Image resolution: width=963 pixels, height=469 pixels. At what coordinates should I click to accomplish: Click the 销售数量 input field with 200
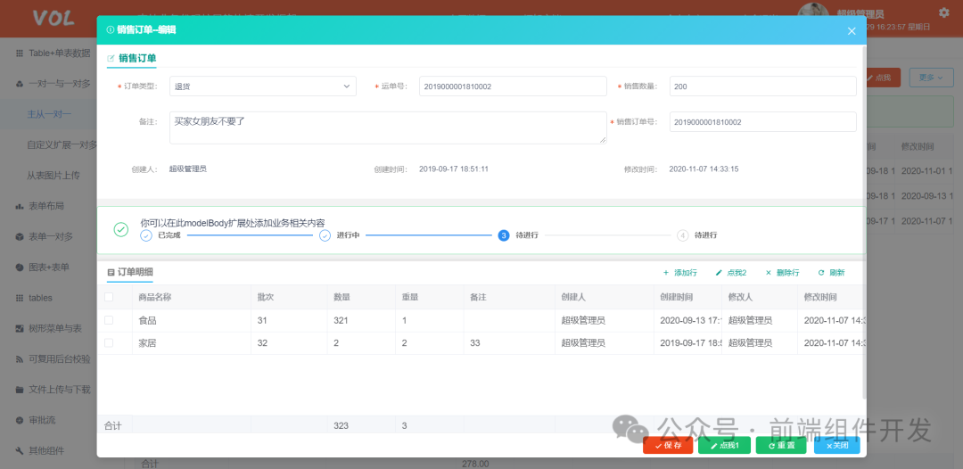pyautogui.click(x=762, y=86)
